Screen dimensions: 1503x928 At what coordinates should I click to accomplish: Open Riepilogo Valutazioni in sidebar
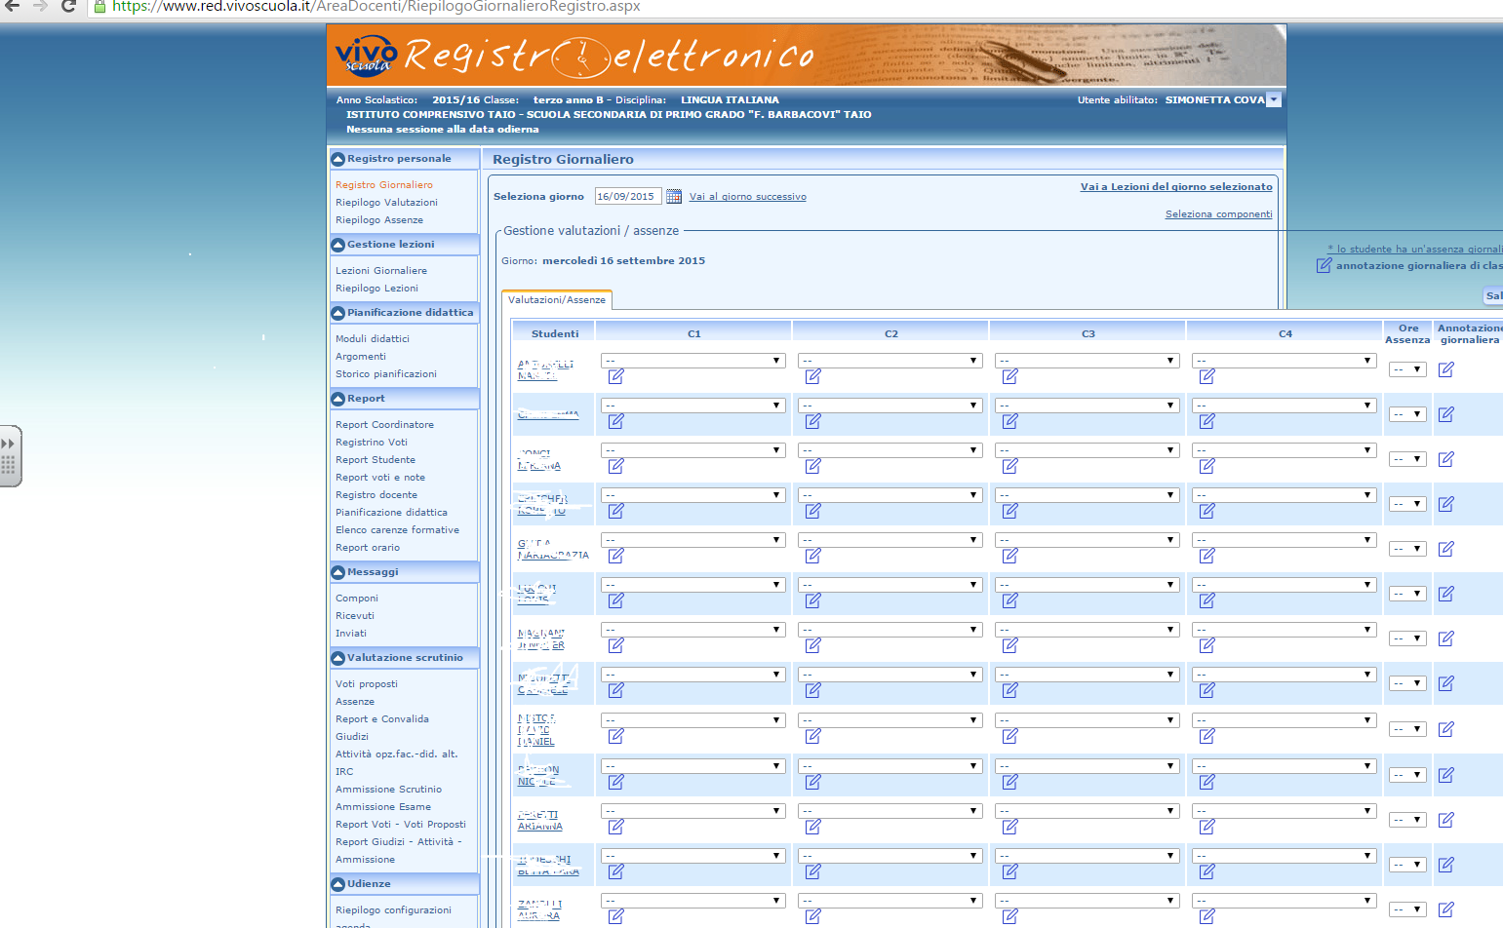tap(386, 203)
